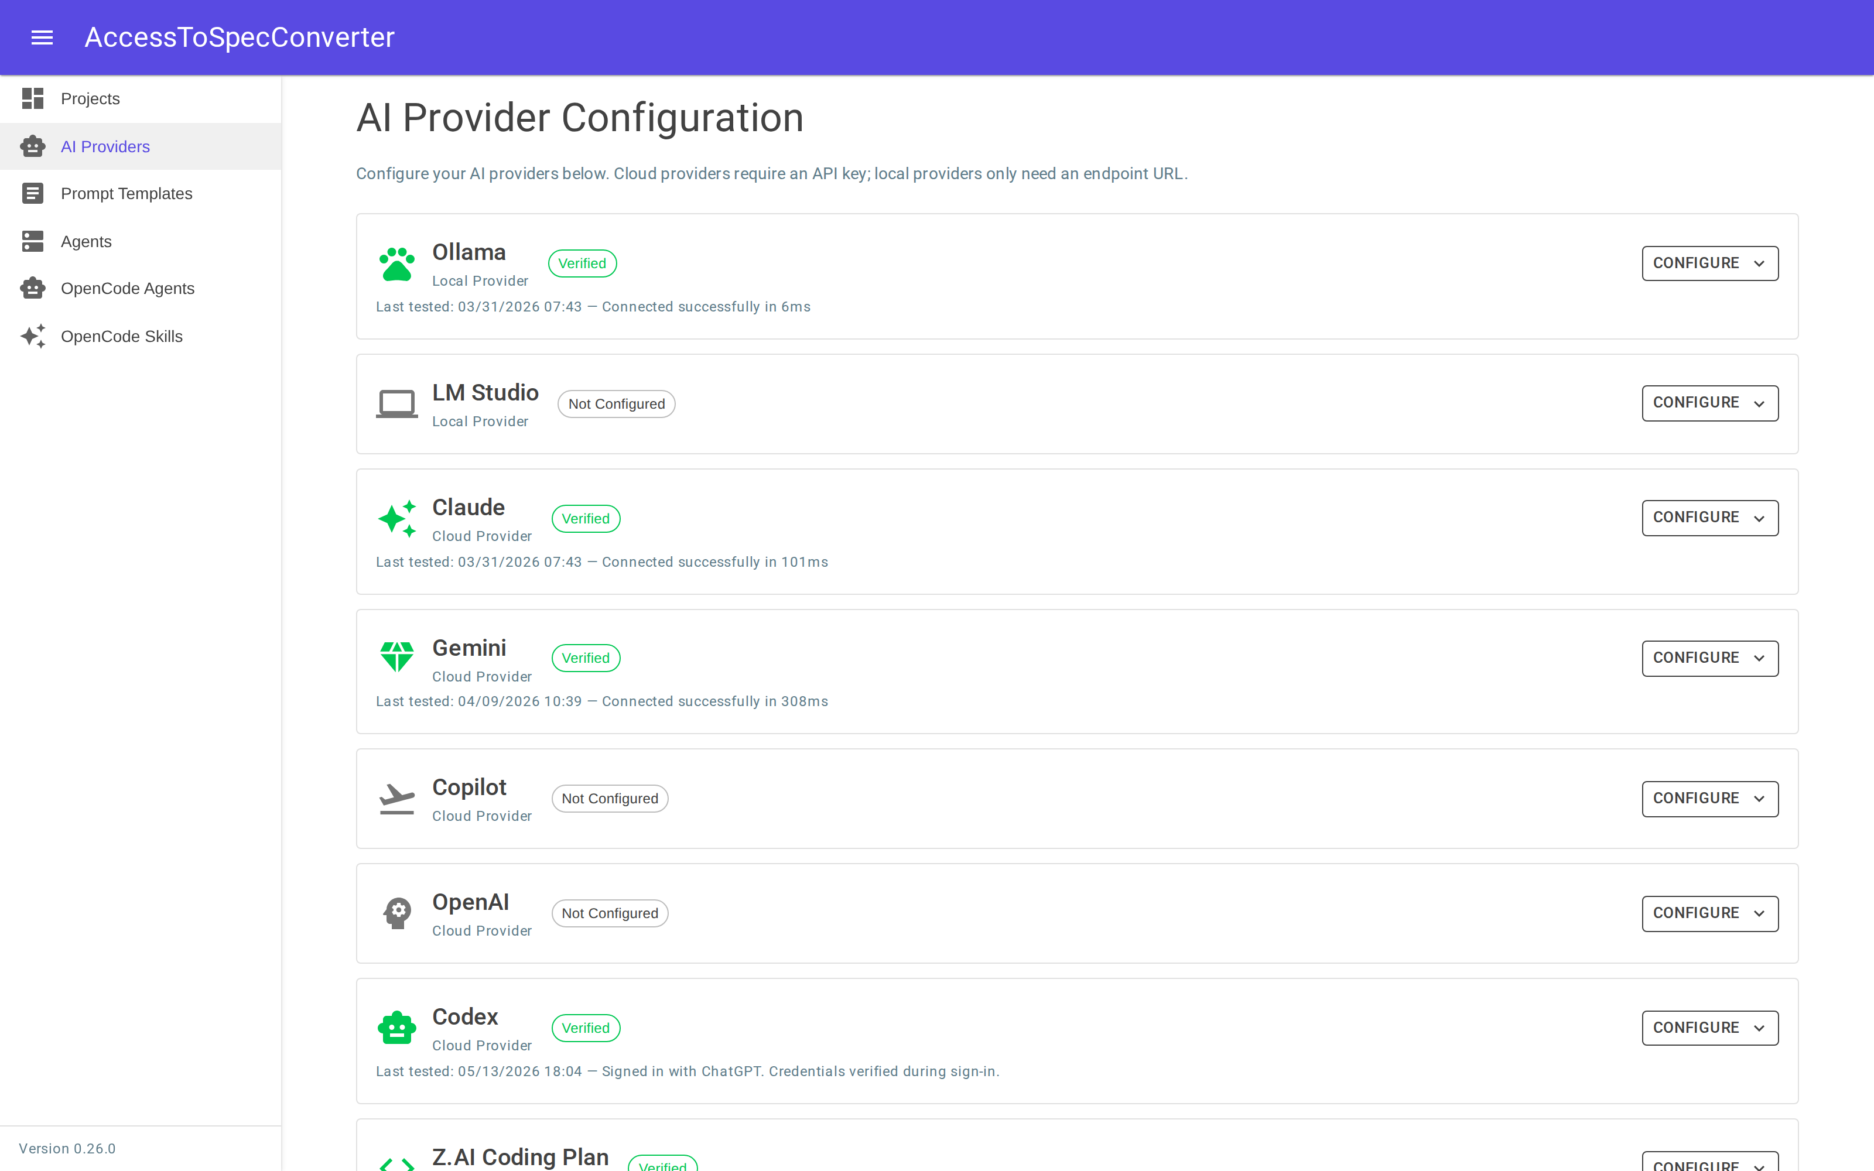Viewport: 1874px width, 1171px height.
Task: Click the Codex Configure button
Action: [x=1709, y=1028]
